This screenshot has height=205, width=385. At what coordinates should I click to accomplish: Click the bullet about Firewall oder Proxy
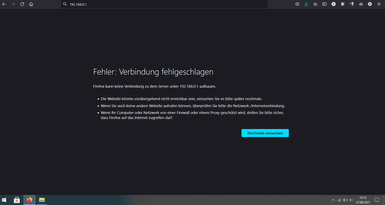pos(192,115)
